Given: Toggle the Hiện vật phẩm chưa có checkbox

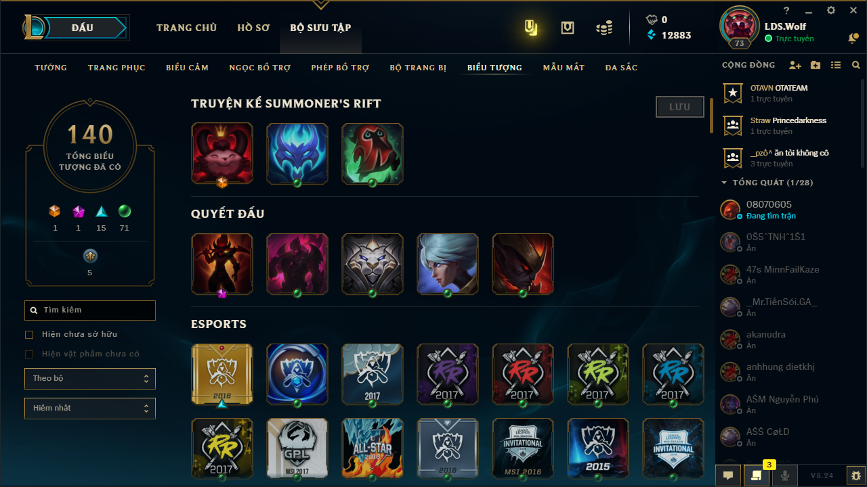Looking at the screenshot, I should (x=29, y=354).
